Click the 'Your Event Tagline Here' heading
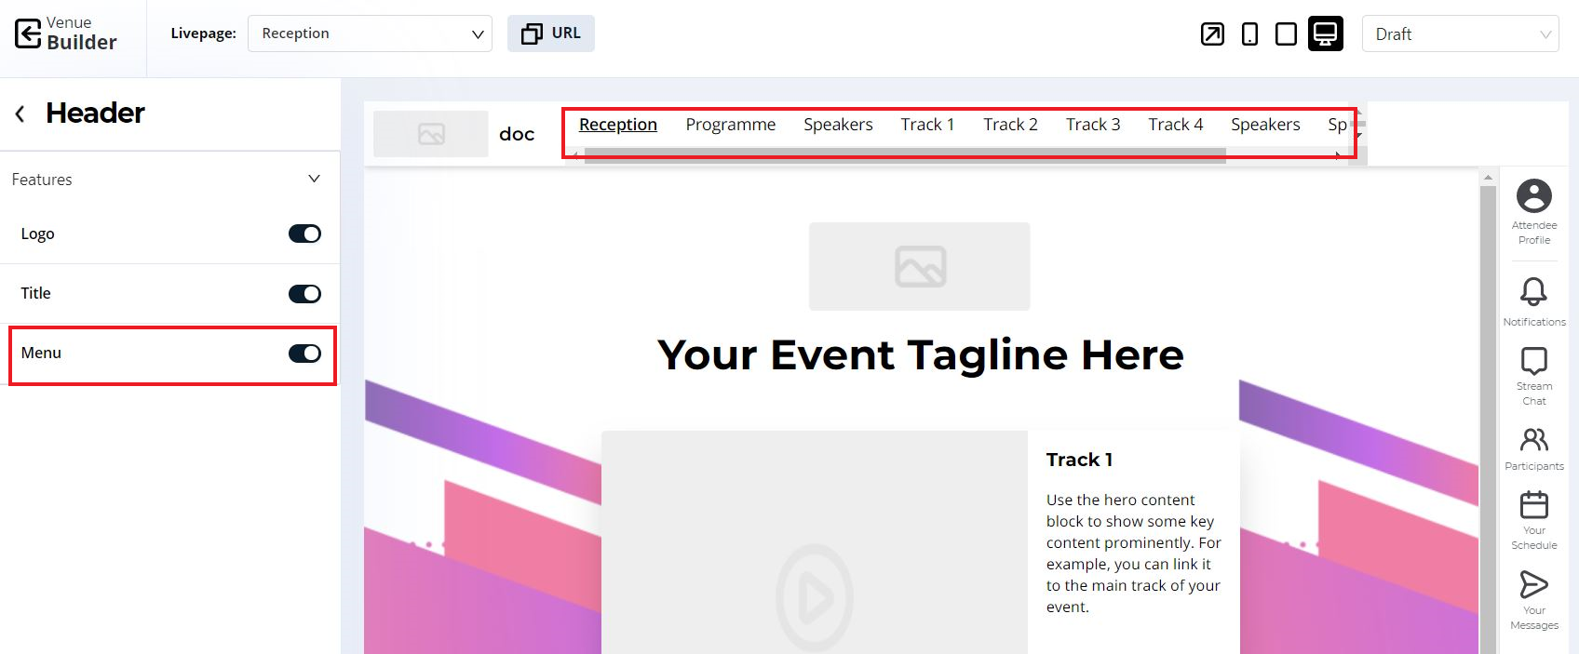 (920, 354)
